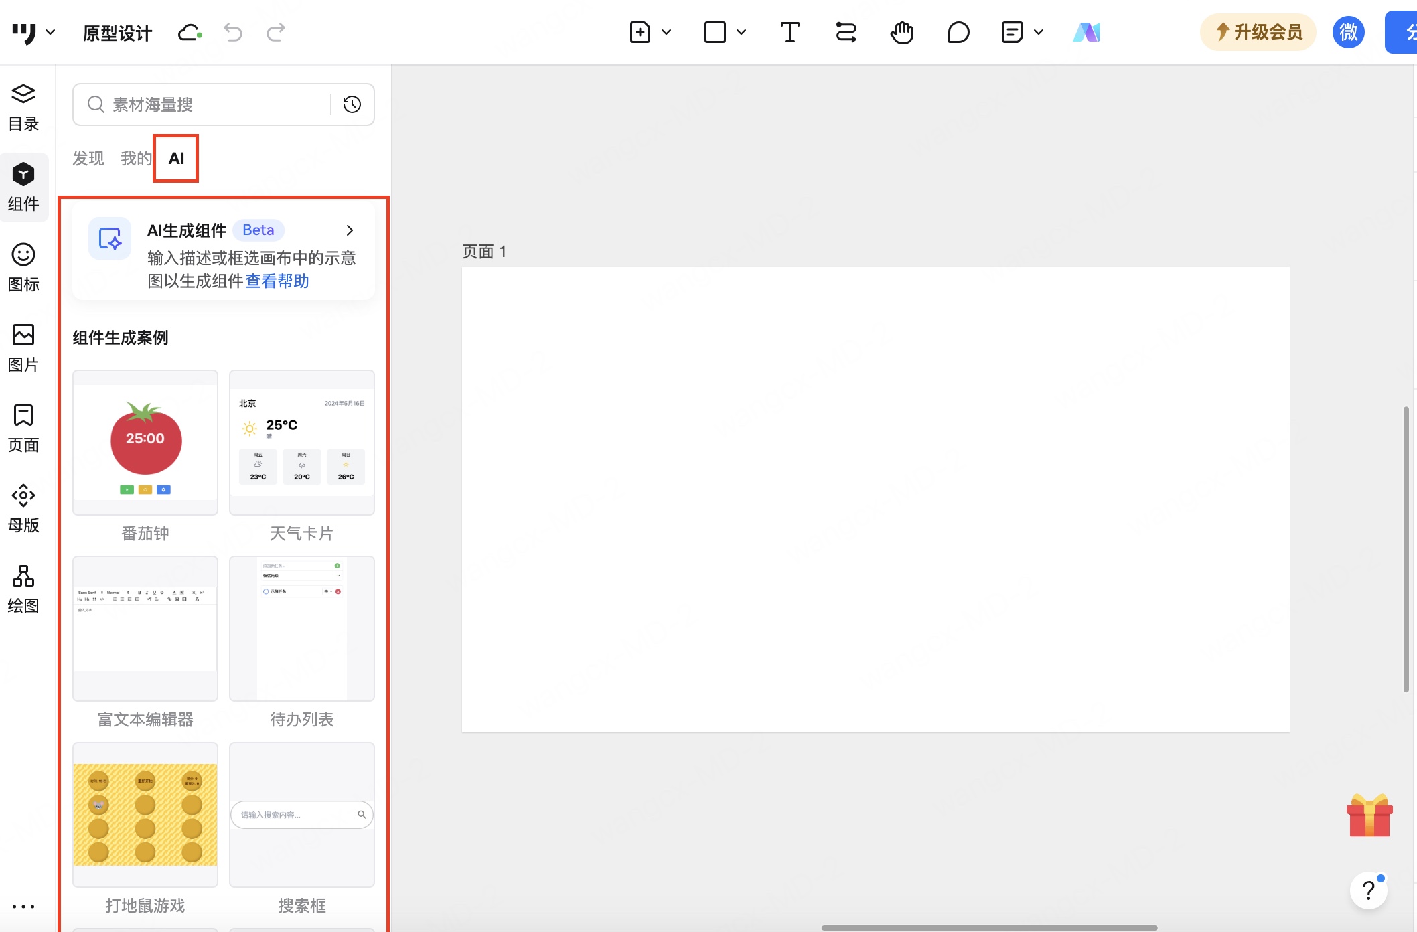Open search history clock icon
This screenshot has width=1417, height=932.
tap(352, 104)
